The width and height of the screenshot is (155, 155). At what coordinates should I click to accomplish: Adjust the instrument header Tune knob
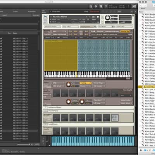pyautogui.click(x=107, y=17)
